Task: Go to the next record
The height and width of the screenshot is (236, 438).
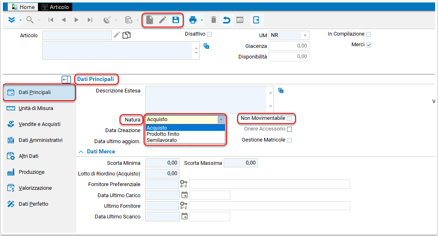Action: pos(77,20)
